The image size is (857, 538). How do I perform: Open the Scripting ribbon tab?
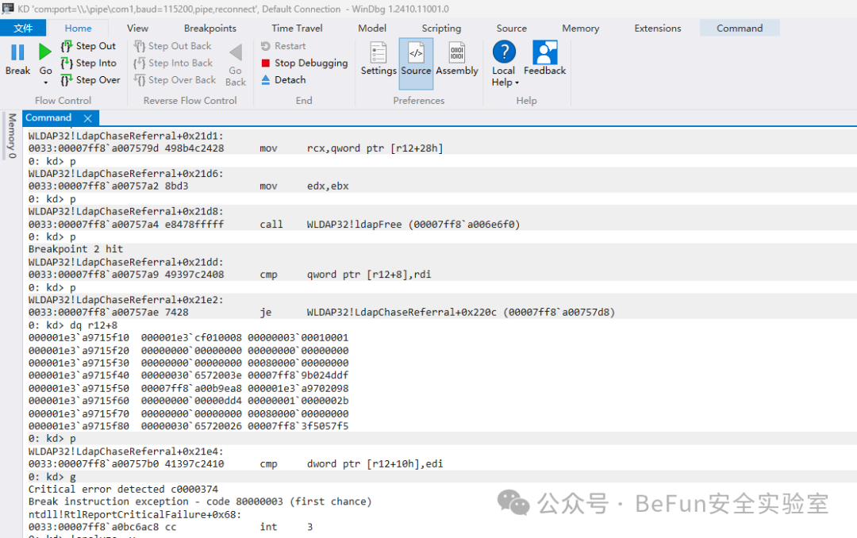(441, 28)
